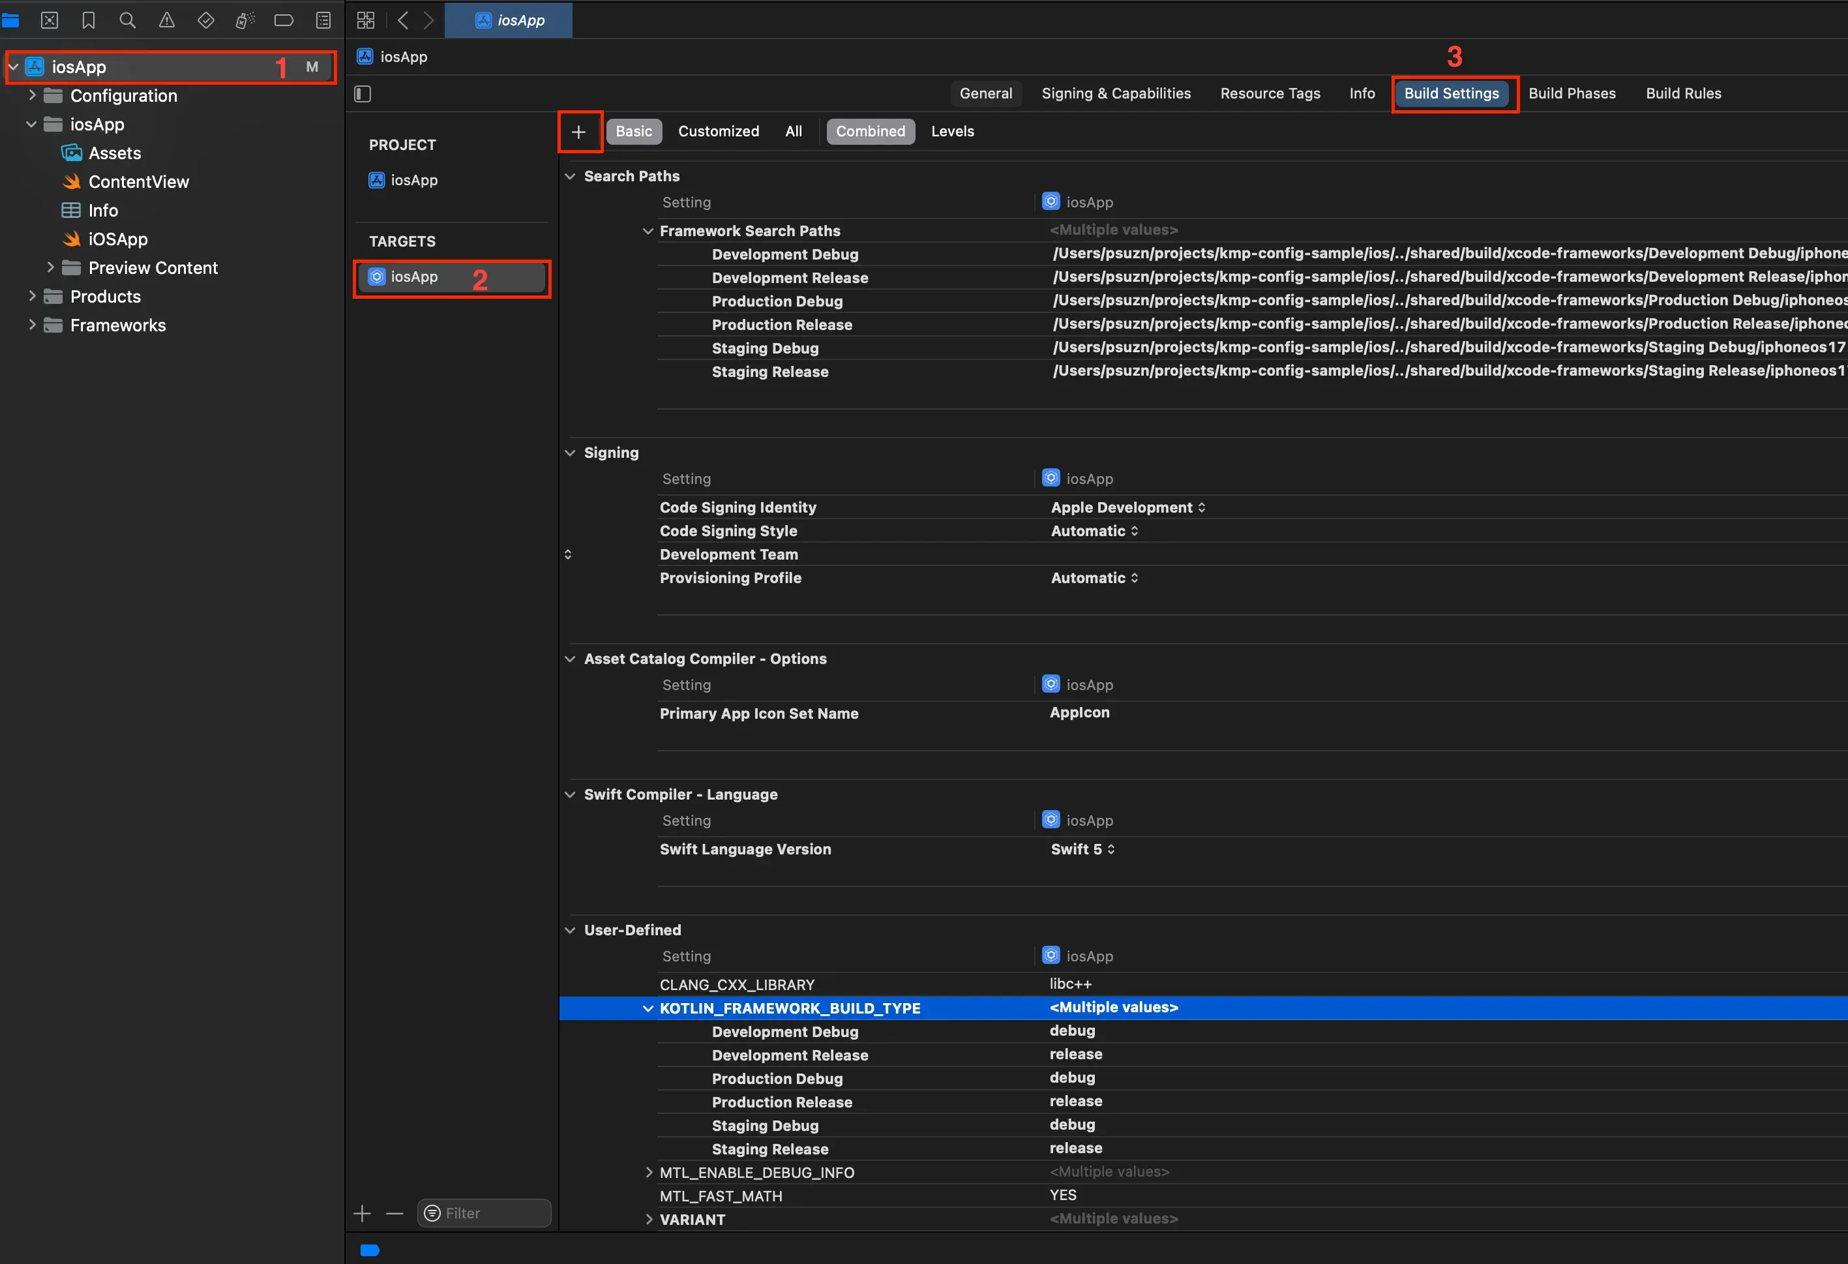Open the Project navigator folder icon
The image size is (1848, 1264).
click(x=10, y=20)
